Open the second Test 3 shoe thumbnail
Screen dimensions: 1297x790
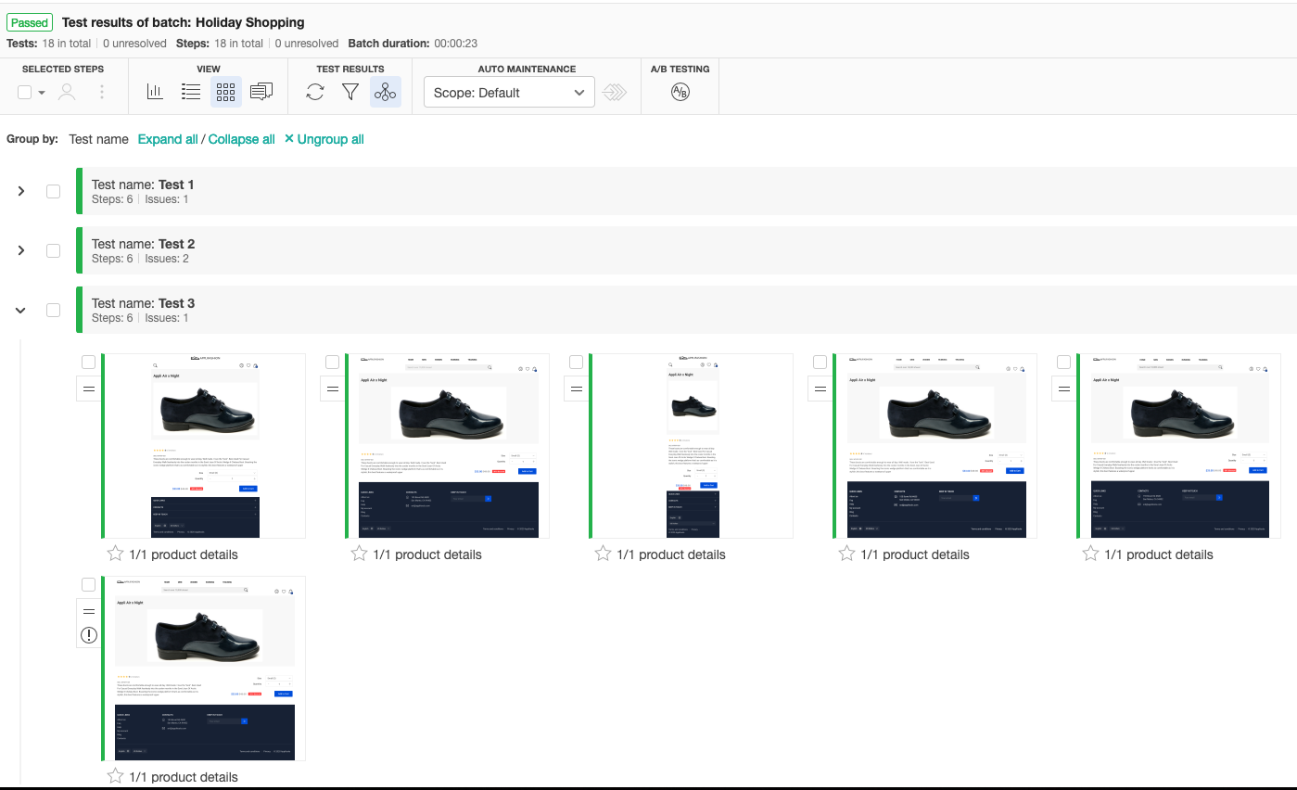coord(449,445)
